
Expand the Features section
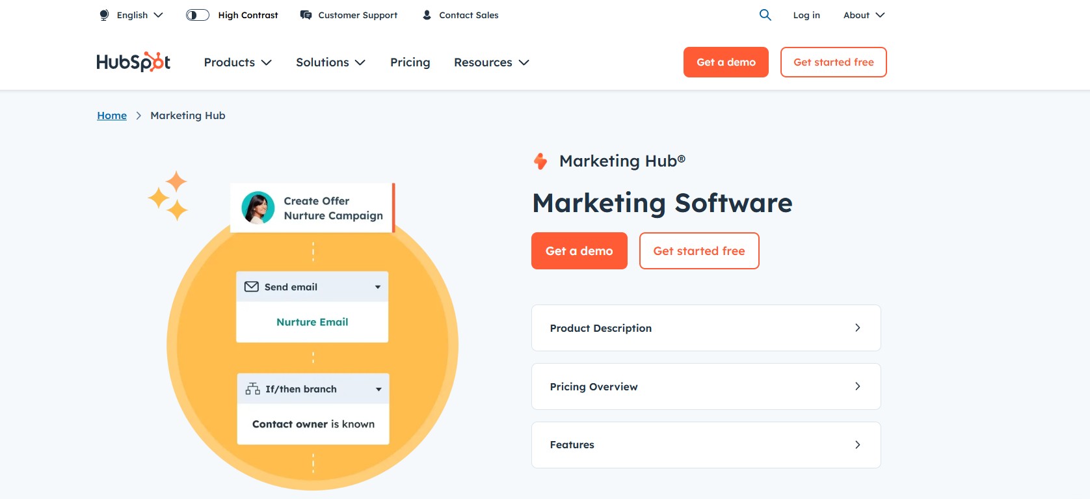706,445
